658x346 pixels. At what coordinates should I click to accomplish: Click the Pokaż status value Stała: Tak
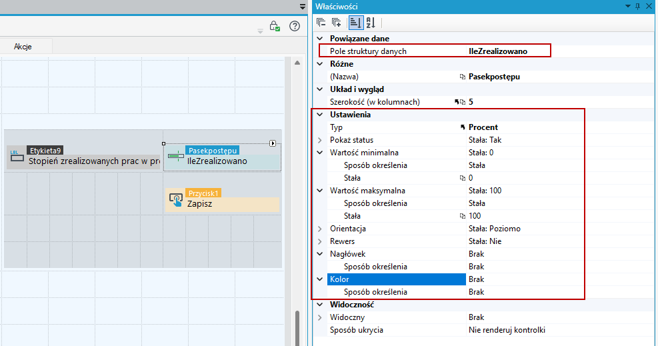[x=485, y=140]
